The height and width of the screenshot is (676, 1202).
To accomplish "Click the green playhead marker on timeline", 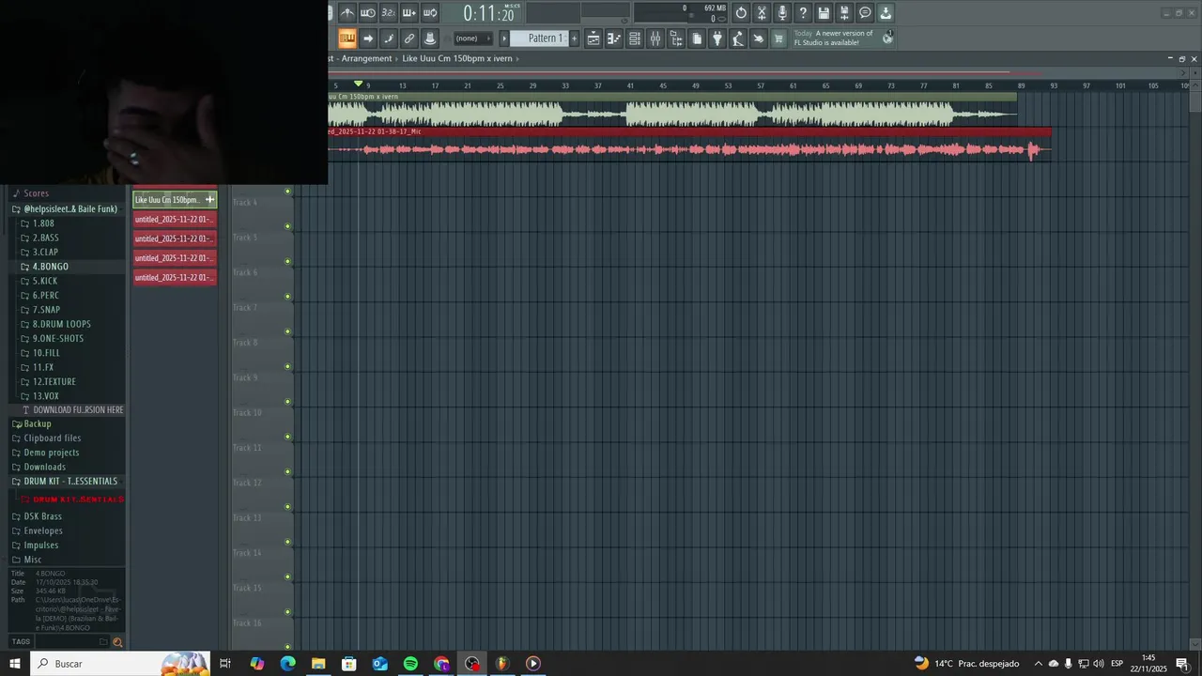I will point(358,84).
